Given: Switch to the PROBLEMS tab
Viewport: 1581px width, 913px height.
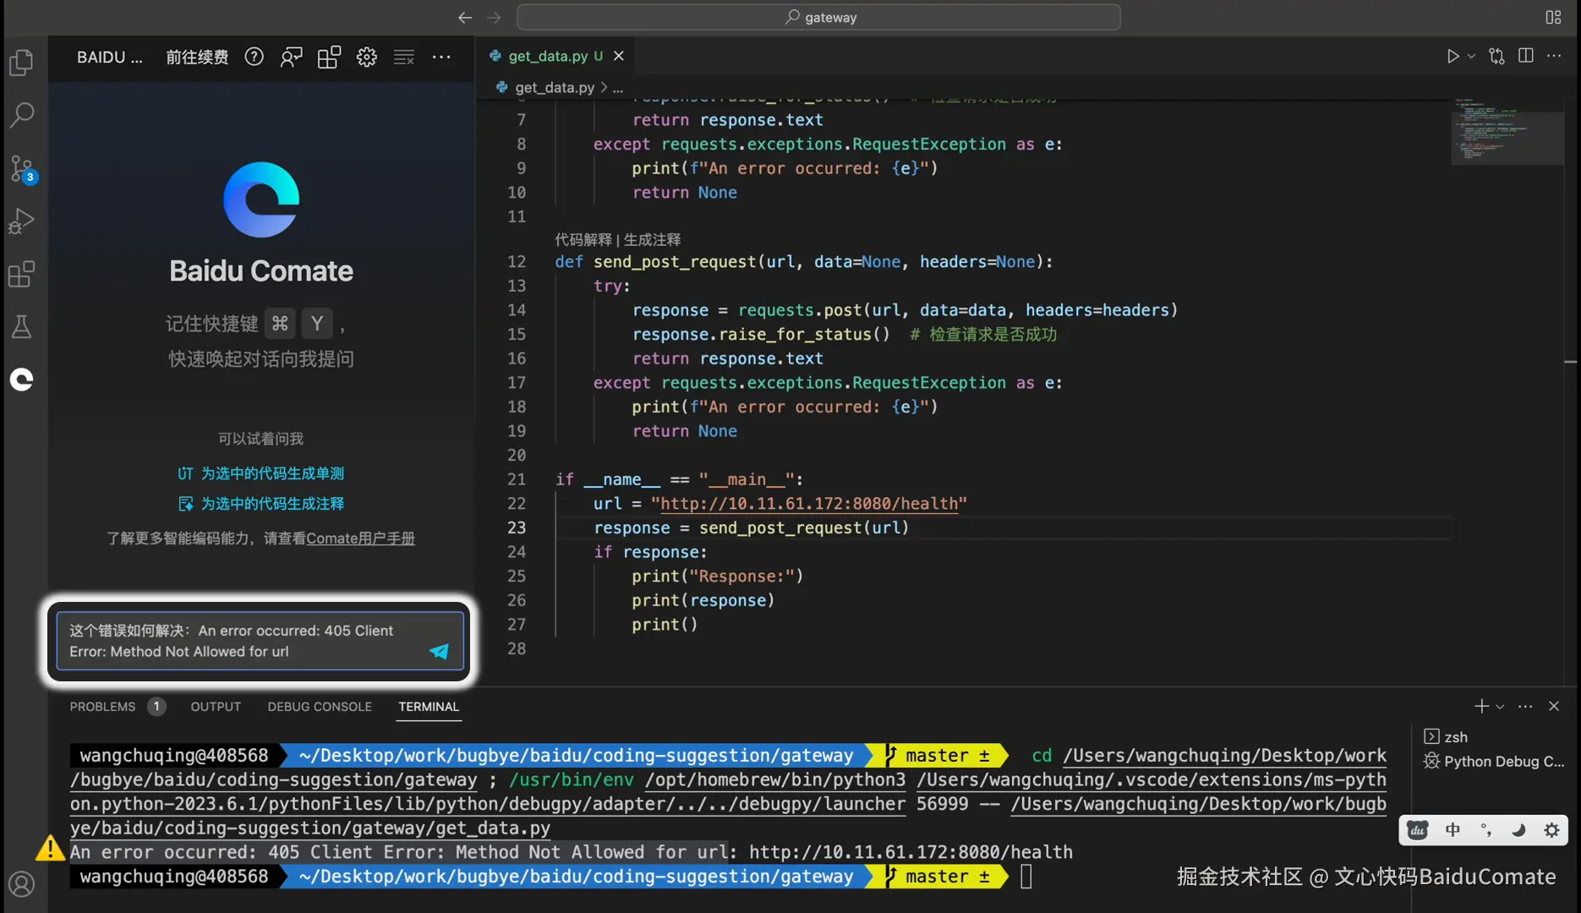Looking at the screenshot, I should pyautogui.click(x=102, y=707).
